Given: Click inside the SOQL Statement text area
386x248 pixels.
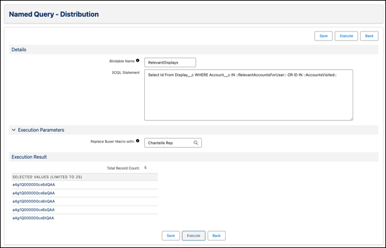Looking at the screenshot, I should coord(249,95).
